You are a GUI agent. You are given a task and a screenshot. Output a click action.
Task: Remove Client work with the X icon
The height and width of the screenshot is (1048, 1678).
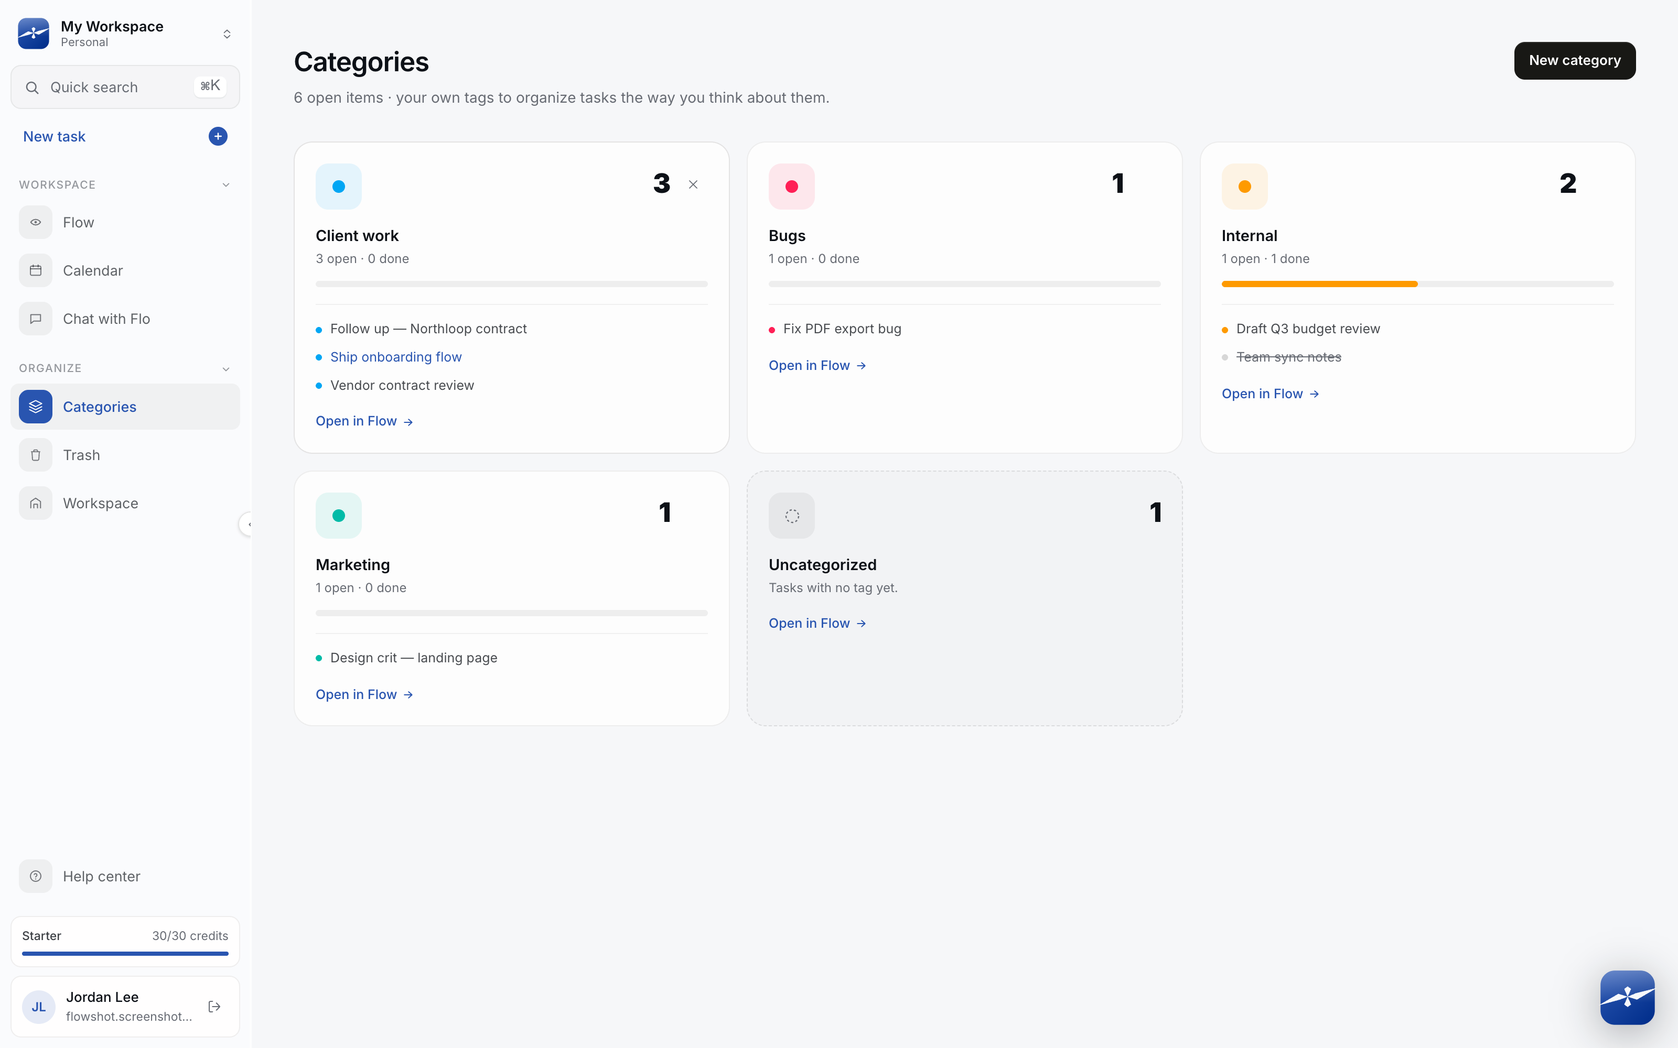(x=693, y=184)
